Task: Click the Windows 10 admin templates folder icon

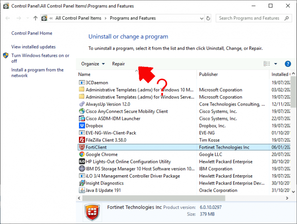Action: [82, 89]
